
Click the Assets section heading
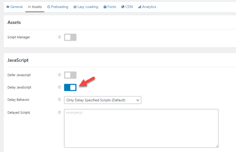click(x=14, y=22)
